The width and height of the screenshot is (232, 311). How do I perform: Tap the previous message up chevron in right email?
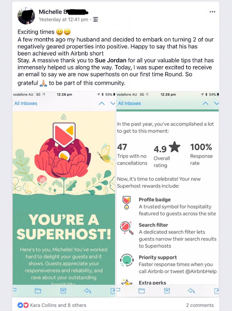pos(205,104)
